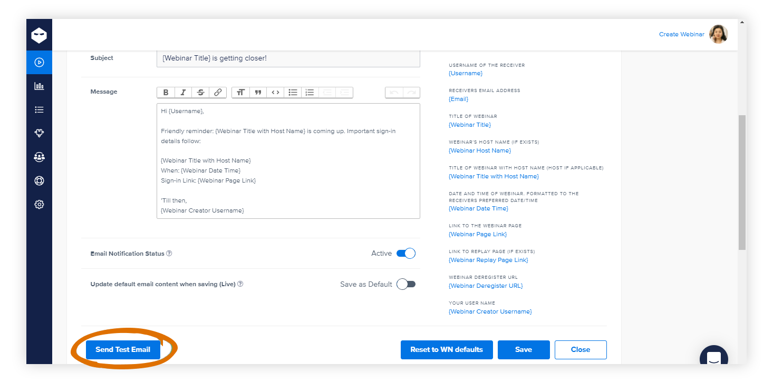773x383 pixels.
Task: Open the analytics bar chart sidebar icon
Action: (x=39, y=86)
